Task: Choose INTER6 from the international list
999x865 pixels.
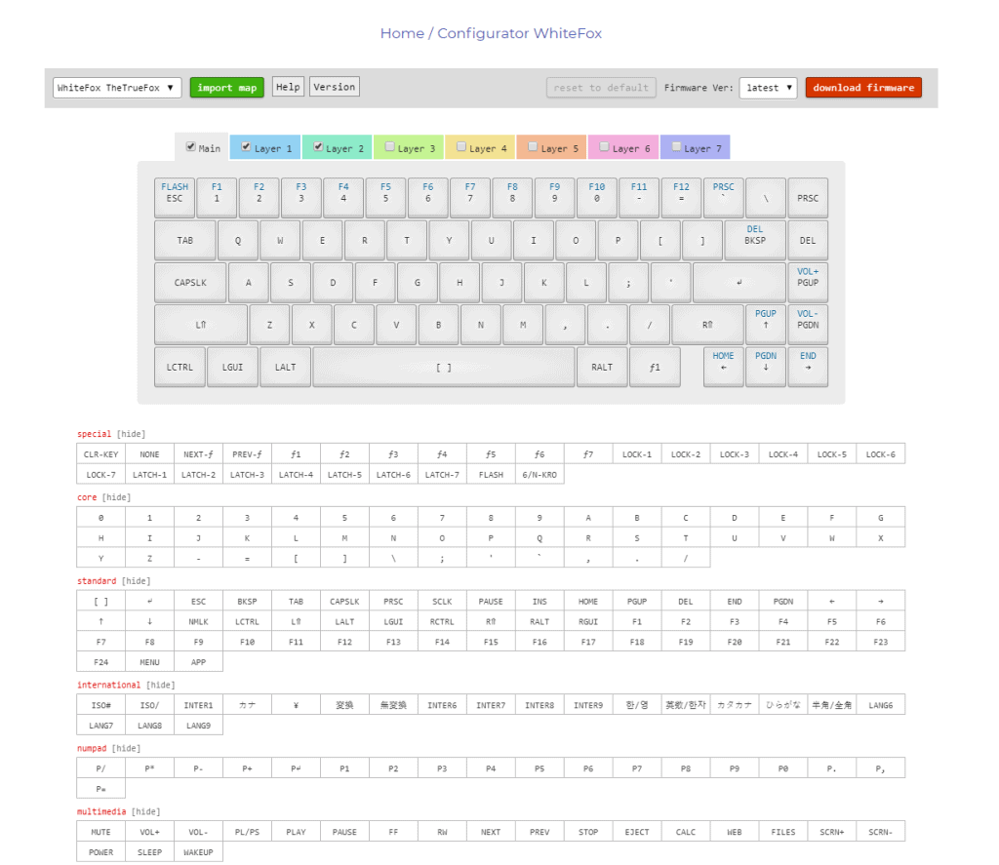Action: [x=442, y=705]
